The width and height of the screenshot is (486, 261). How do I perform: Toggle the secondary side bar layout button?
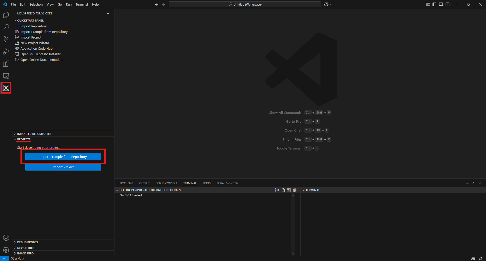click(x=448, y=4)
